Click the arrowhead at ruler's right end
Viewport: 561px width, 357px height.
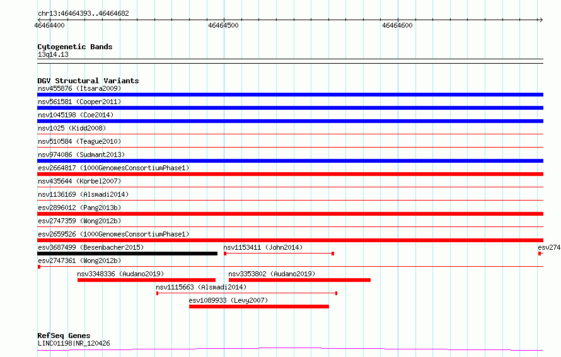click(x=541, y=20)
